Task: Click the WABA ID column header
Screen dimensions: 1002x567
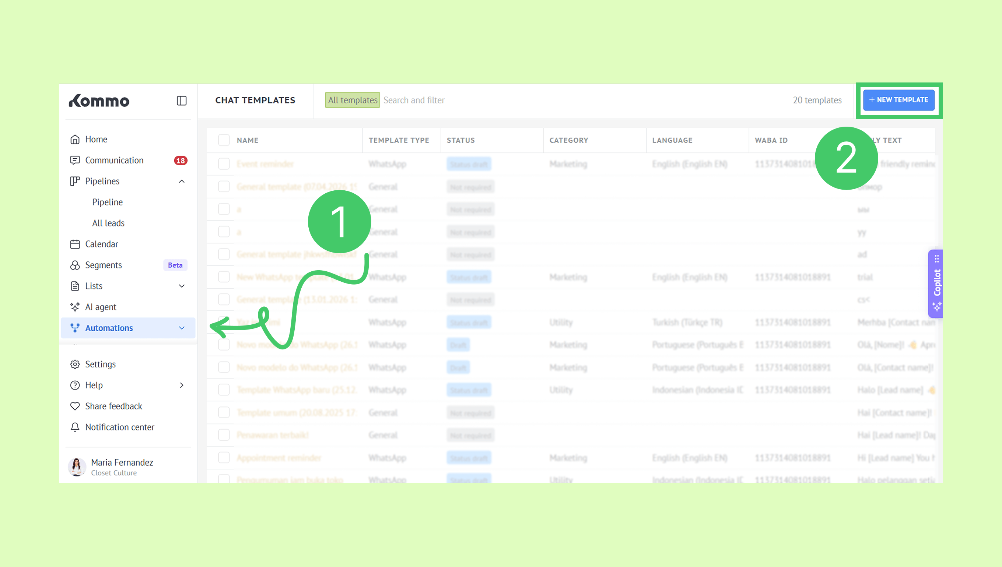Action: click(771, 140)
